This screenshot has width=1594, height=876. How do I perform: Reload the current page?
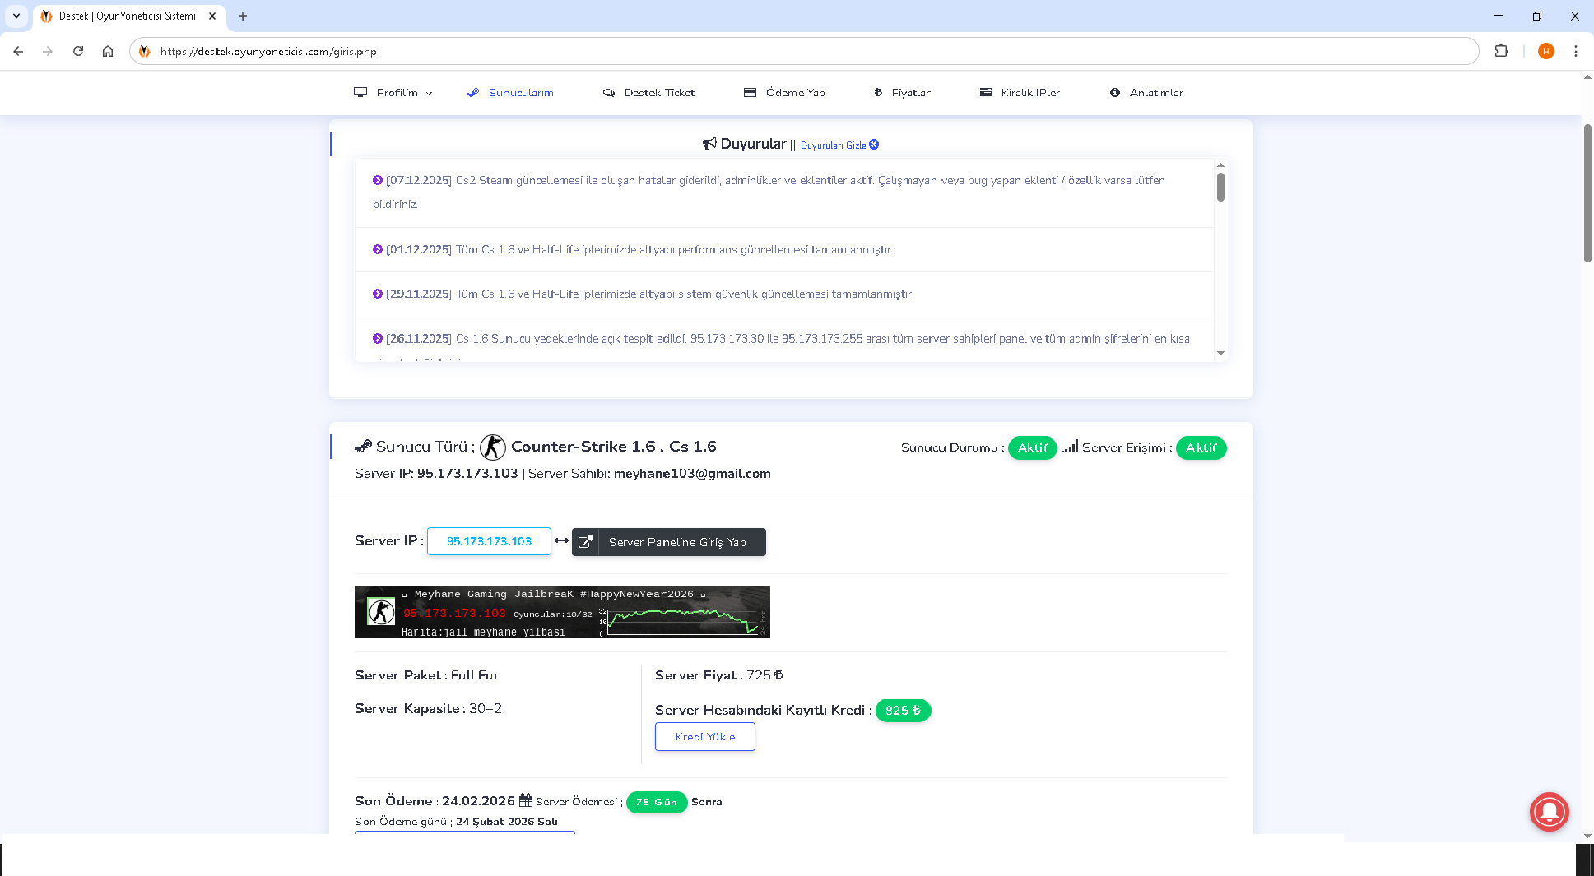pyautogui.click(x=78, y=51)
